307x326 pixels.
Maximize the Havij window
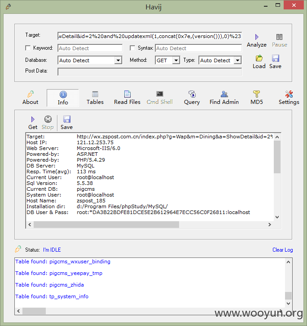coord(278,5)
